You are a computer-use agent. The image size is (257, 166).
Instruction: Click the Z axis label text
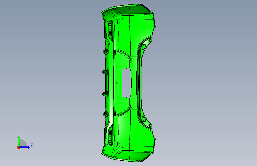[x=32, y=145]
